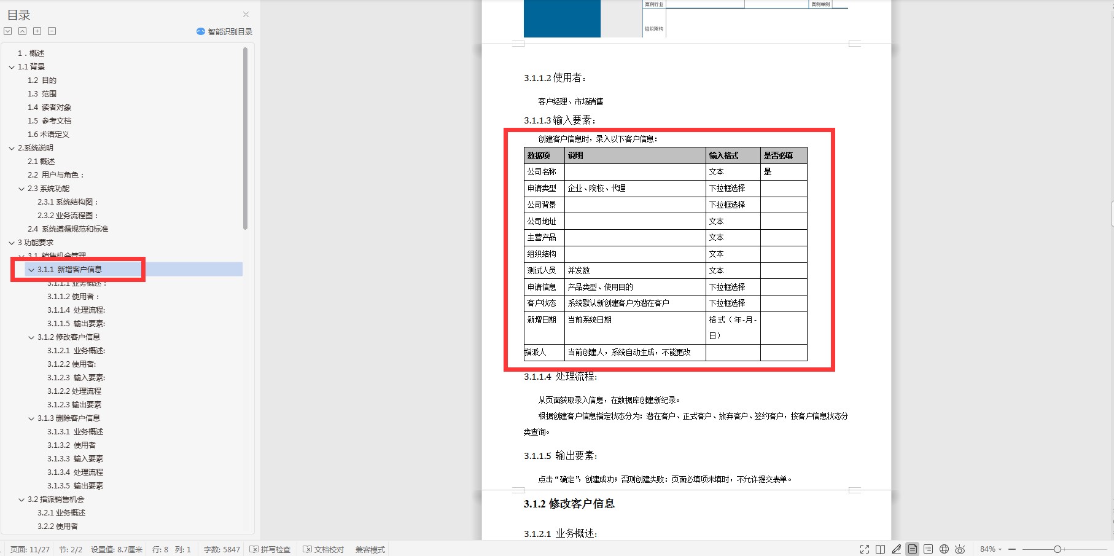Open the 84% zoom level dropdown
The height and width of the screenshot is (556, 1114).
click(x=991, y=549)
